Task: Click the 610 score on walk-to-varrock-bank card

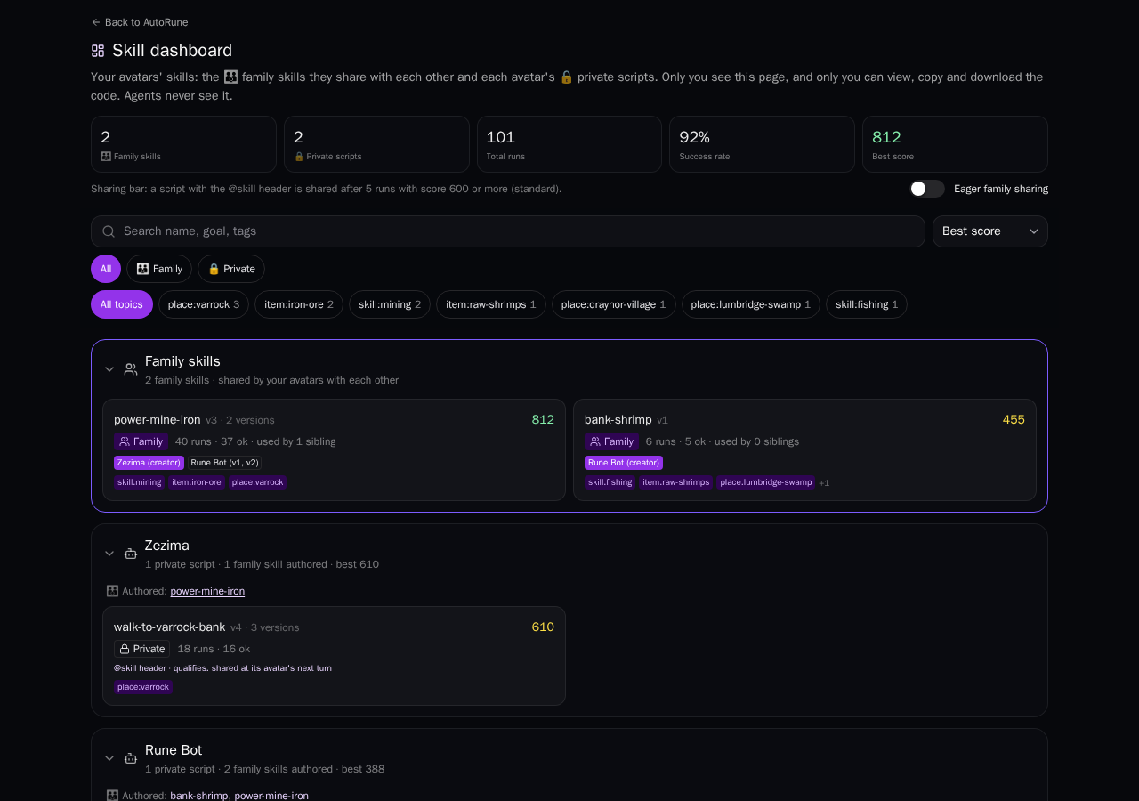Action: (543, 627)
